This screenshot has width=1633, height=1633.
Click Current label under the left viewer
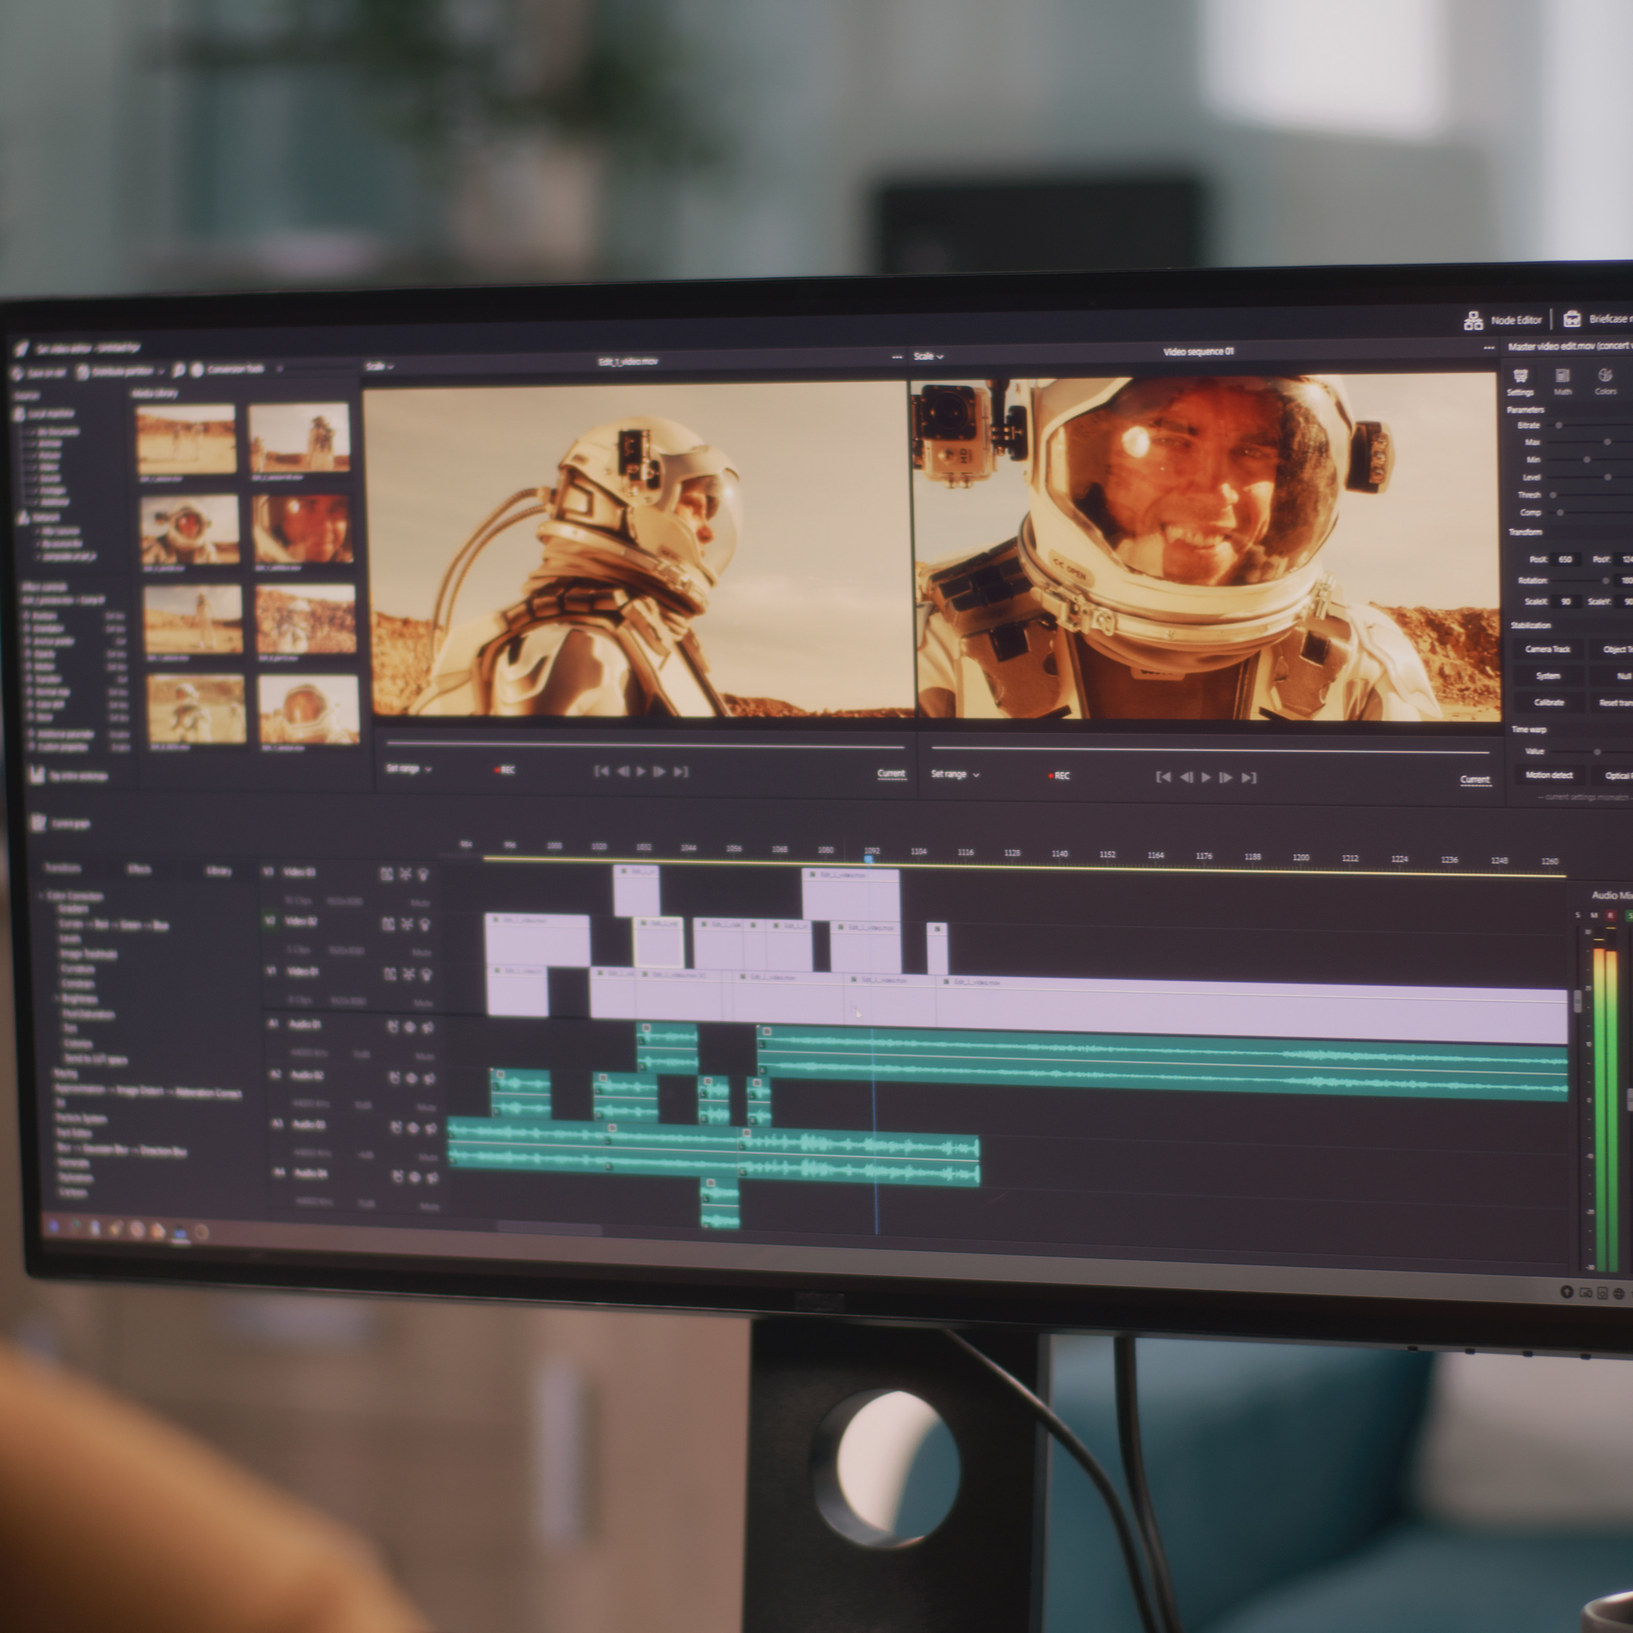pos(891,774)
